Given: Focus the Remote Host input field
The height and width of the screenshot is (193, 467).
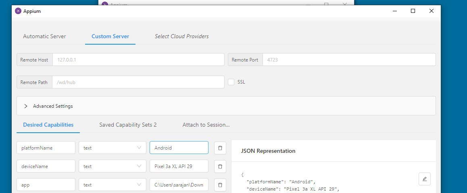Looking at the screenshot, I should [x=138, y=60].
